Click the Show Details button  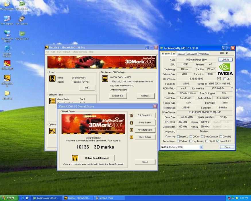coord(145,137)
